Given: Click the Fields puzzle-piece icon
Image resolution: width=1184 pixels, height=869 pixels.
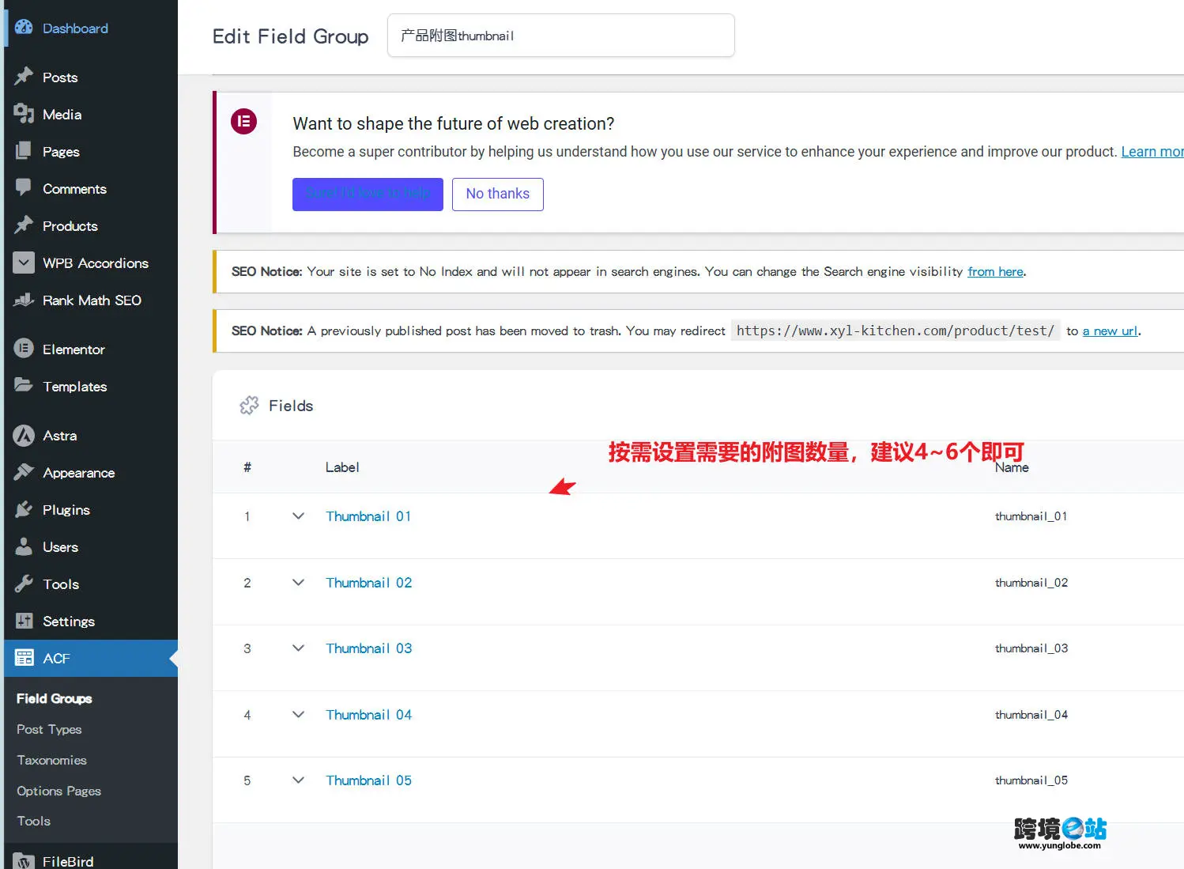Looking at the screenshot, I should (250, 405).
